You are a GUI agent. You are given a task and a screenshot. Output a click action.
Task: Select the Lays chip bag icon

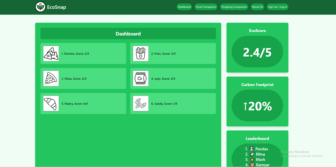(x=141, y=79)
